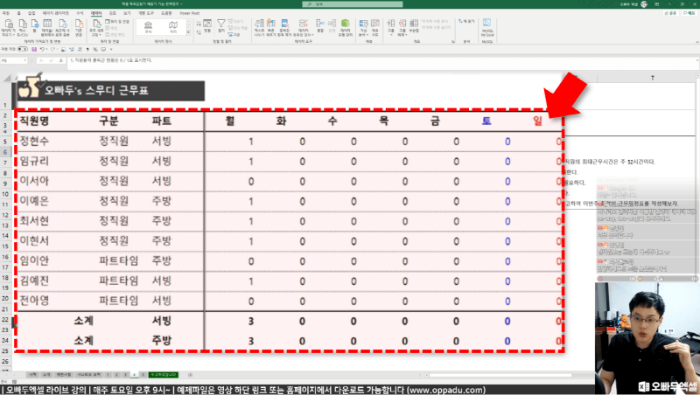Click Data Validation (데이터 유효성 검사) icon
Viewport: 700px width, 395px height.
pos(304,28)
